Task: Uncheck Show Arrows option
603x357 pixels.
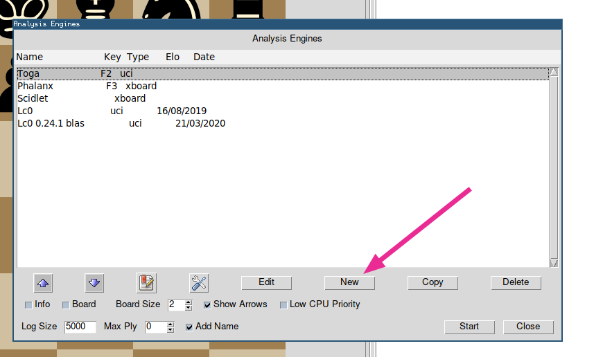Action: coord(207,304)
